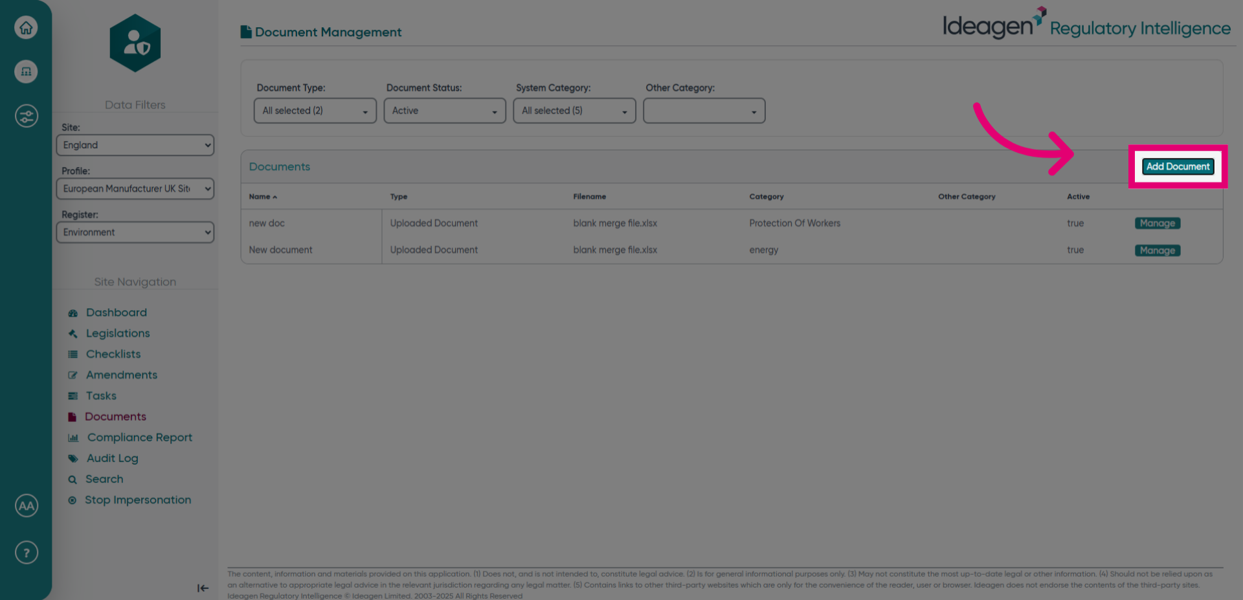Open the help question mark icon
This screenshot has height=600, width=1243.
coord(27,553)
